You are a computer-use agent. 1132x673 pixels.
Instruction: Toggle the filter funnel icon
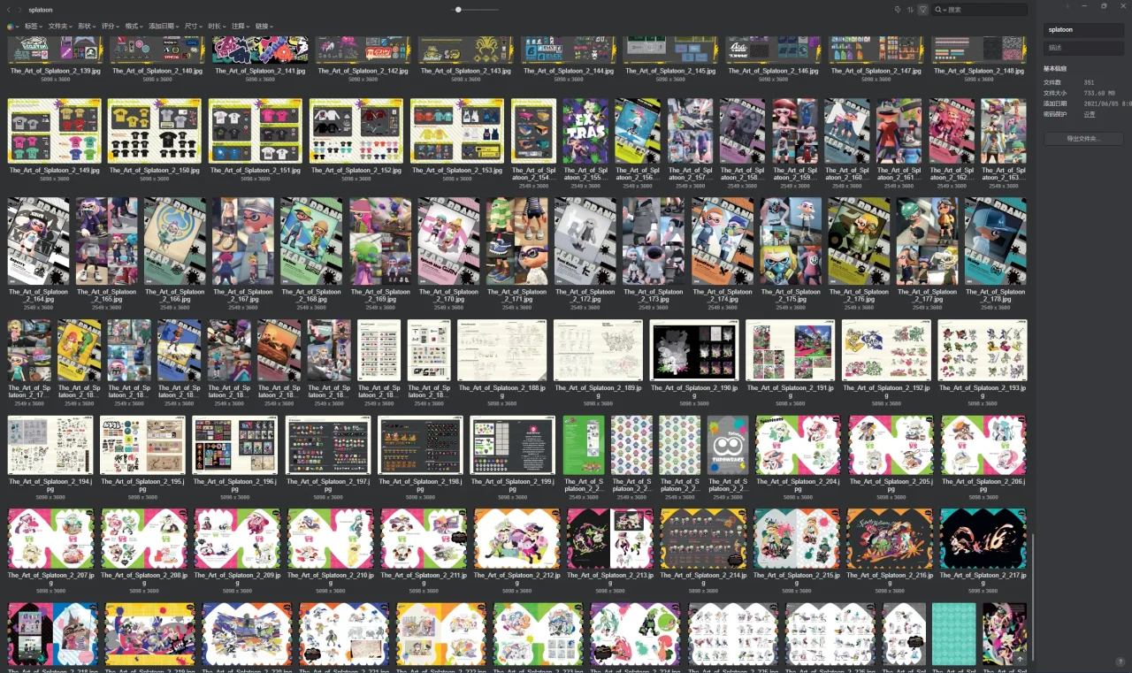click(922, 10)
